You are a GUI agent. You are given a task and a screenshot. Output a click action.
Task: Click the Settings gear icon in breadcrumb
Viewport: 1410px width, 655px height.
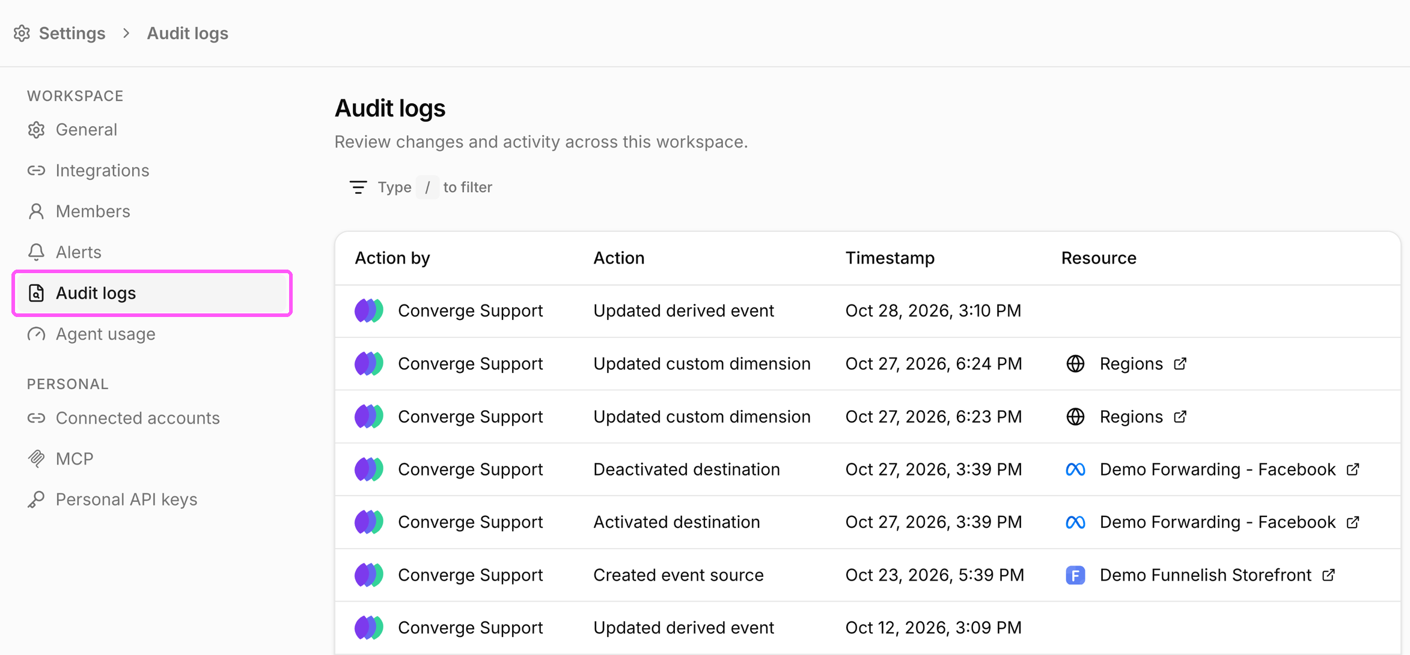(x=22, y=33)
